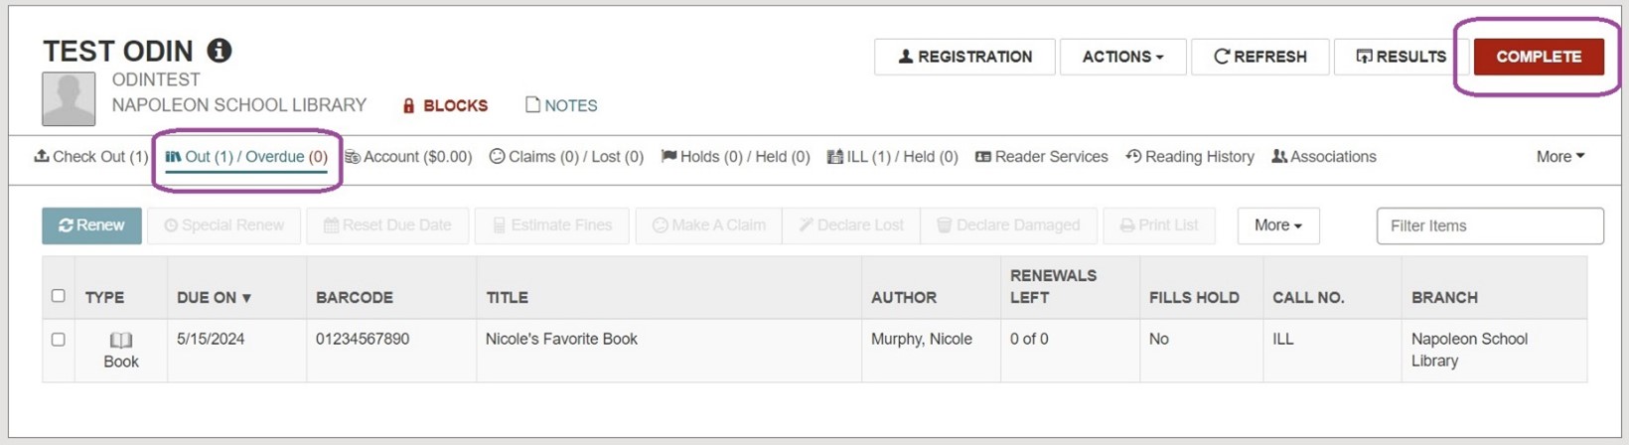Check the box for Nicole's Favorite Book

click(x=58, y=340)
